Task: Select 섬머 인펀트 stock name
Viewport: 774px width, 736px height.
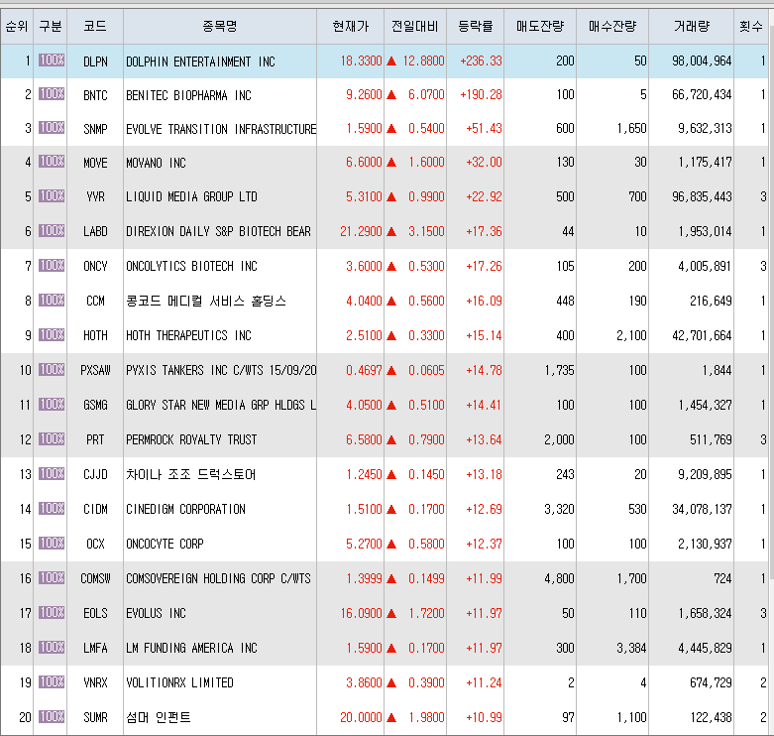Action: click(159, 717)
